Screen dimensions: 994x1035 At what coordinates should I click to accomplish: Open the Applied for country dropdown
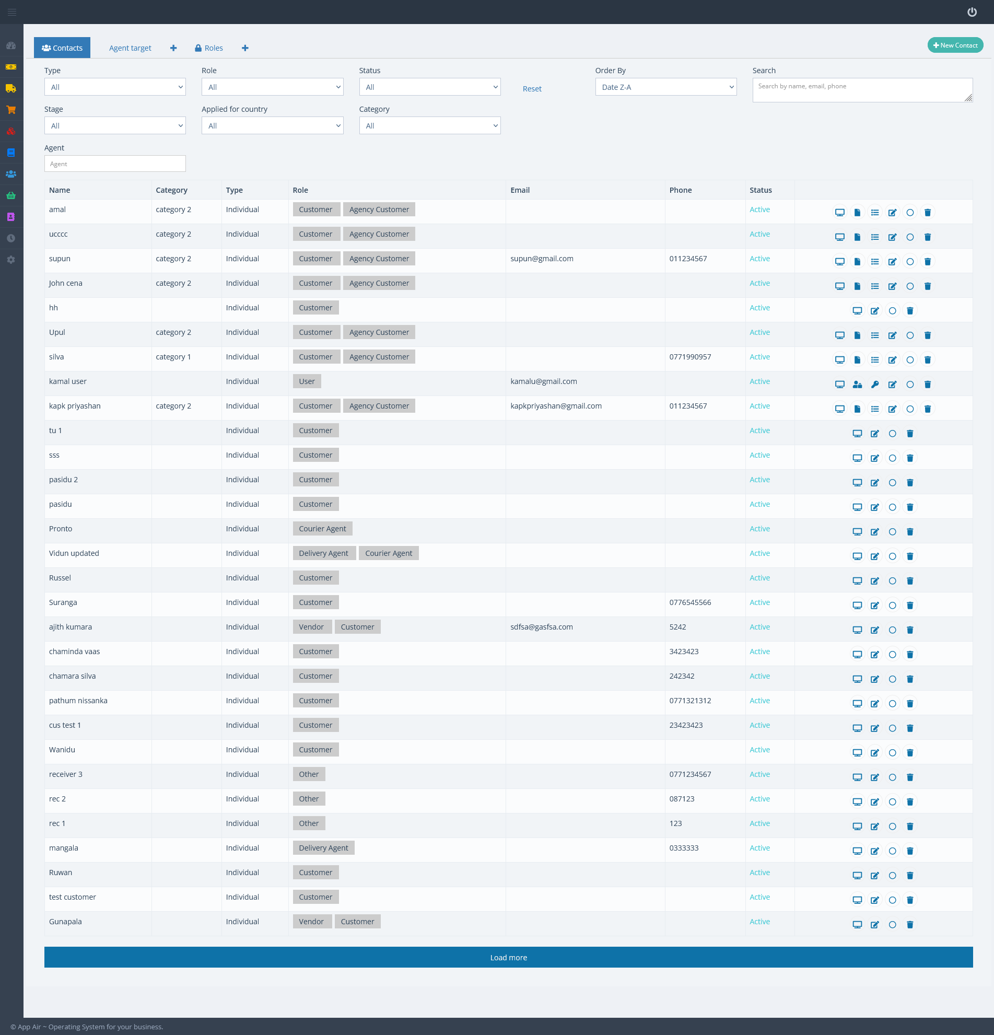[272, 125]
